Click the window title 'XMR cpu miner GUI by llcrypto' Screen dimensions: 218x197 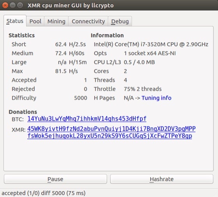point(70,5)
